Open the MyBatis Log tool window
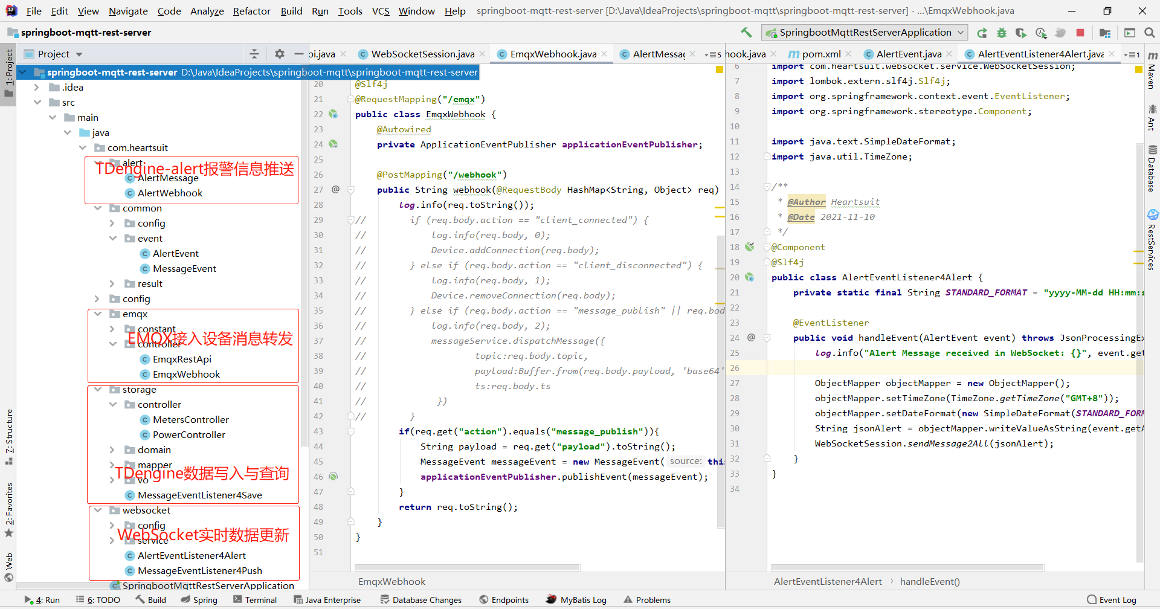The image size is (1160, 609). tap(576, 600)
